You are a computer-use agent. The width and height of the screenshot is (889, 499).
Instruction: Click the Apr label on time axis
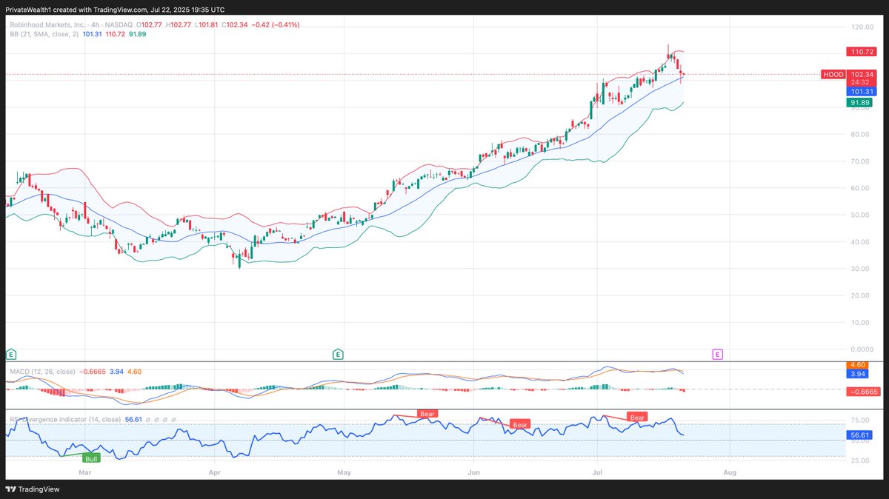pos(215,471)
